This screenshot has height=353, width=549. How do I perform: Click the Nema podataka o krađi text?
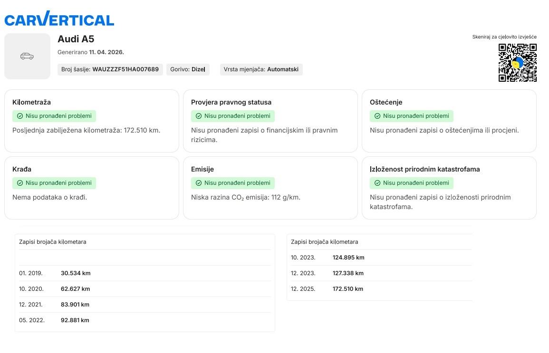coord(50,197)
